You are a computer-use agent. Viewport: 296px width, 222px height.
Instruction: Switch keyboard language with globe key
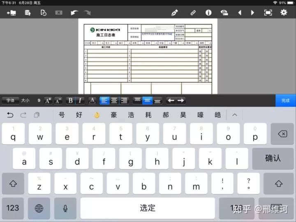39,208
